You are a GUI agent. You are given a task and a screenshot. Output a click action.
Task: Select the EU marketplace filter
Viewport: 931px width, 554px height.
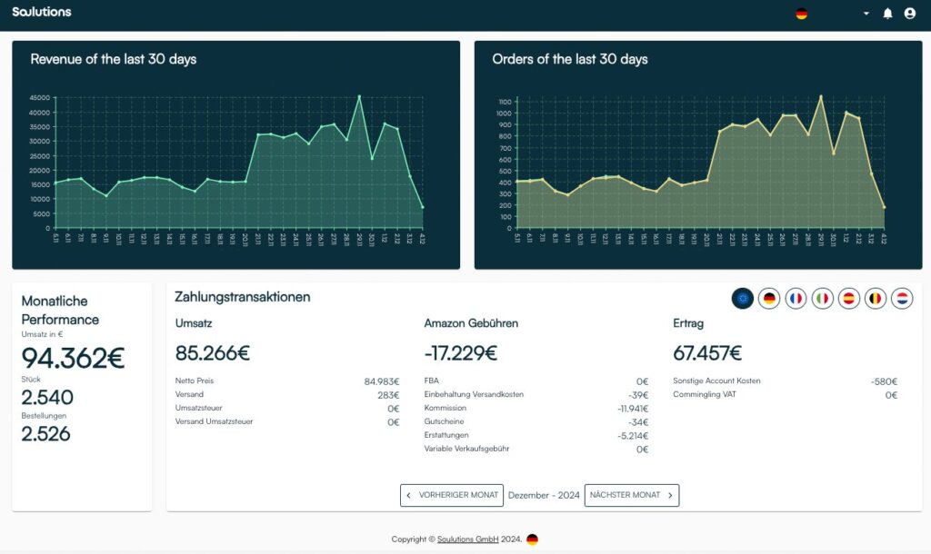coord(743,298)
